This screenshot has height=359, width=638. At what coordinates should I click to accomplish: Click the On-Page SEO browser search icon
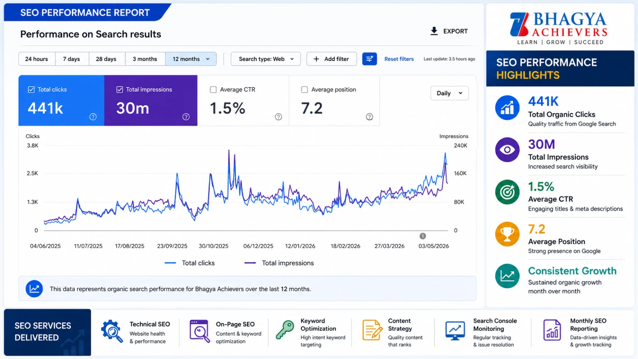tap(200, 331)
